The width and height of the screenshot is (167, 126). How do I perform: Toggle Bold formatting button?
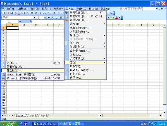pos(49,18)
